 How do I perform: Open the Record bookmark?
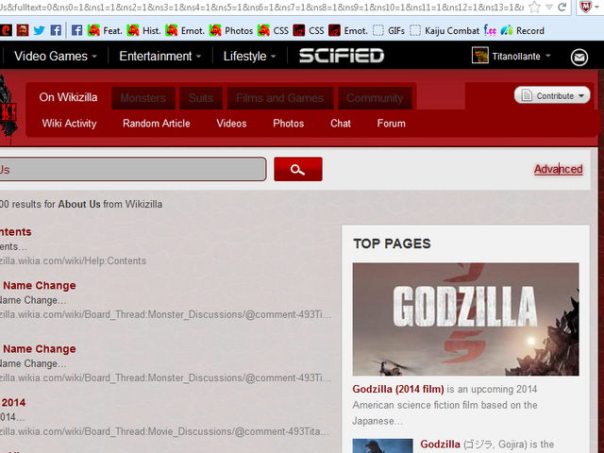(x=522, y=30)
